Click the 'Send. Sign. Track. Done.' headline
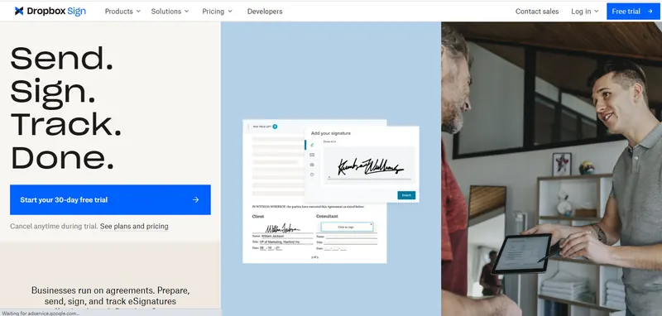The width and height of the screenshot is (662, 316). 66,108
